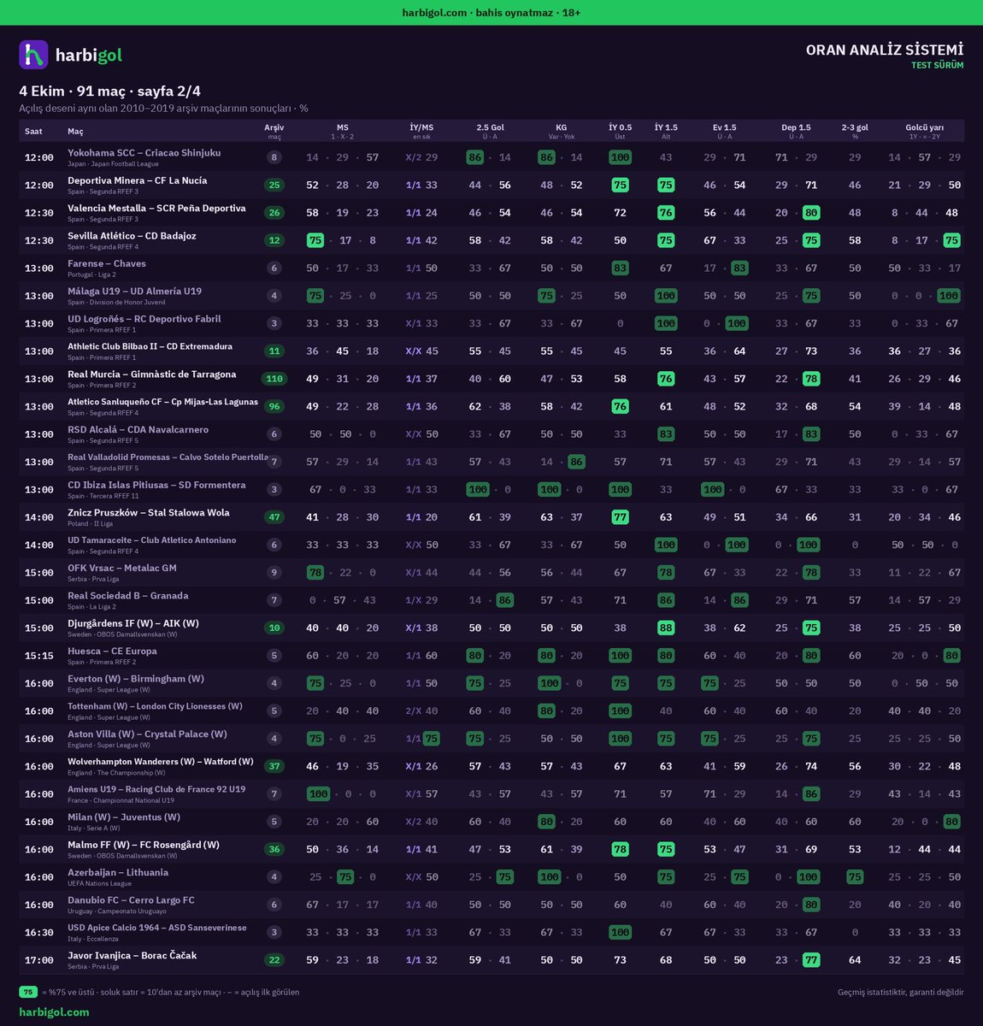Click the ORAN ANALİZ SİSTEMİ title
The image size is (983, 1026).
(x=885, y=50)
